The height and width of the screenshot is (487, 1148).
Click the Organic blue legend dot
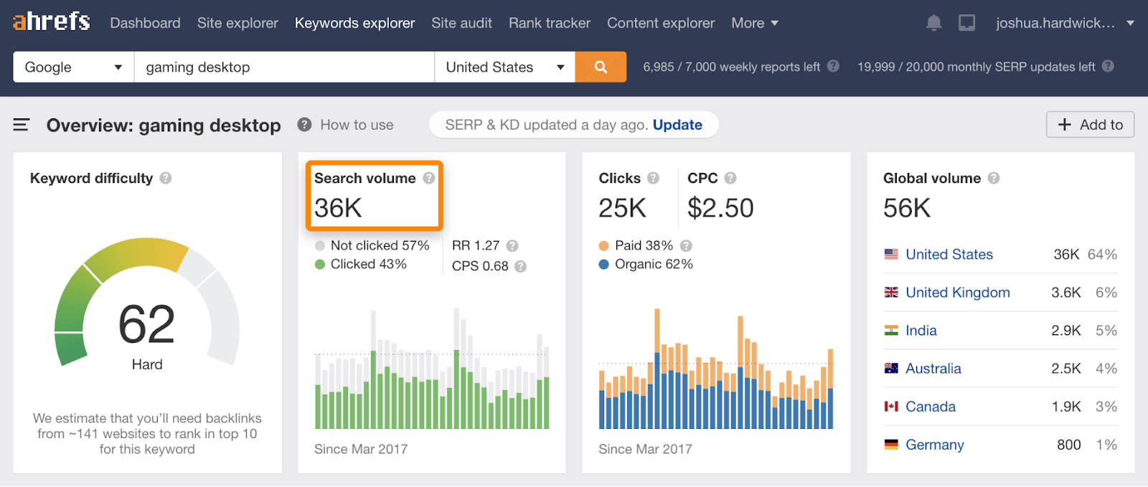click(604, 264)
